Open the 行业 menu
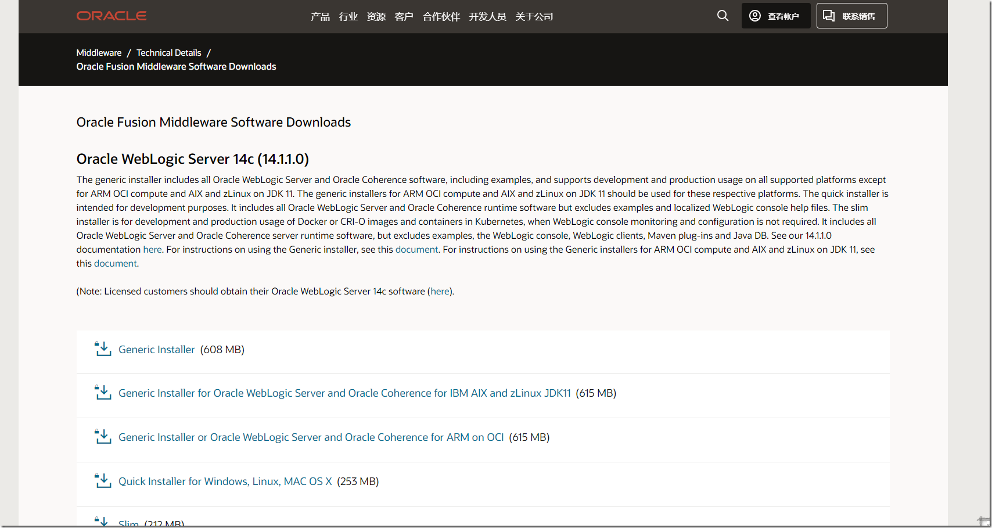The image size is (992, 528). click(x=348, y=17)
